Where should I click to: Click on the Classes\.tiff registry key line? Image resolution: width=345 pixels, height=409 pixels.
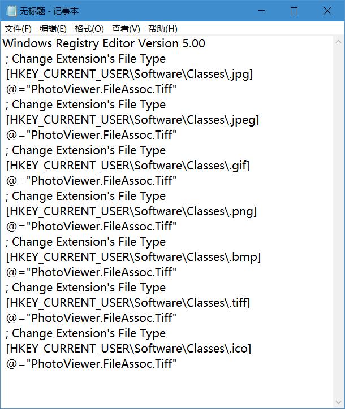(128, 303)
